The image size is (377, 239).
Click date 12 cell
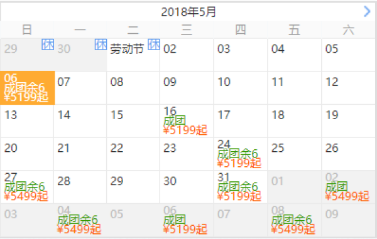pyautogui.click(x=348, y=88)
